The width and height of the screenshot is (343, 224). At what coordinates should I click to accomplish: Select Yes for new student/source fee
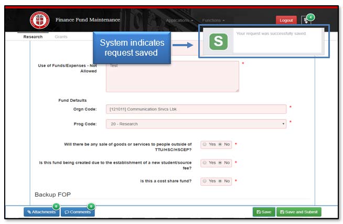[205, 163]
